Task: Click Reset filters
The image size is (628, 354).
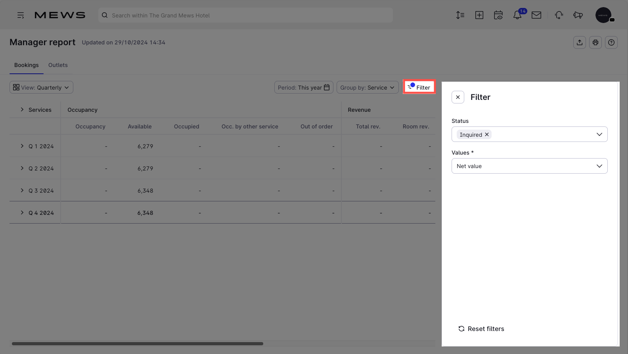Action: (481, 329)
